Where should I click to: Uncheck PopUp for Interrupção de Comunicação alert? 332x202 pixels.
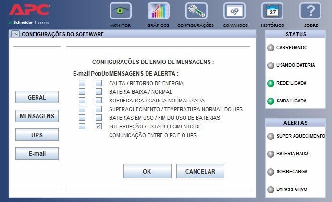(x=98, y=126)
